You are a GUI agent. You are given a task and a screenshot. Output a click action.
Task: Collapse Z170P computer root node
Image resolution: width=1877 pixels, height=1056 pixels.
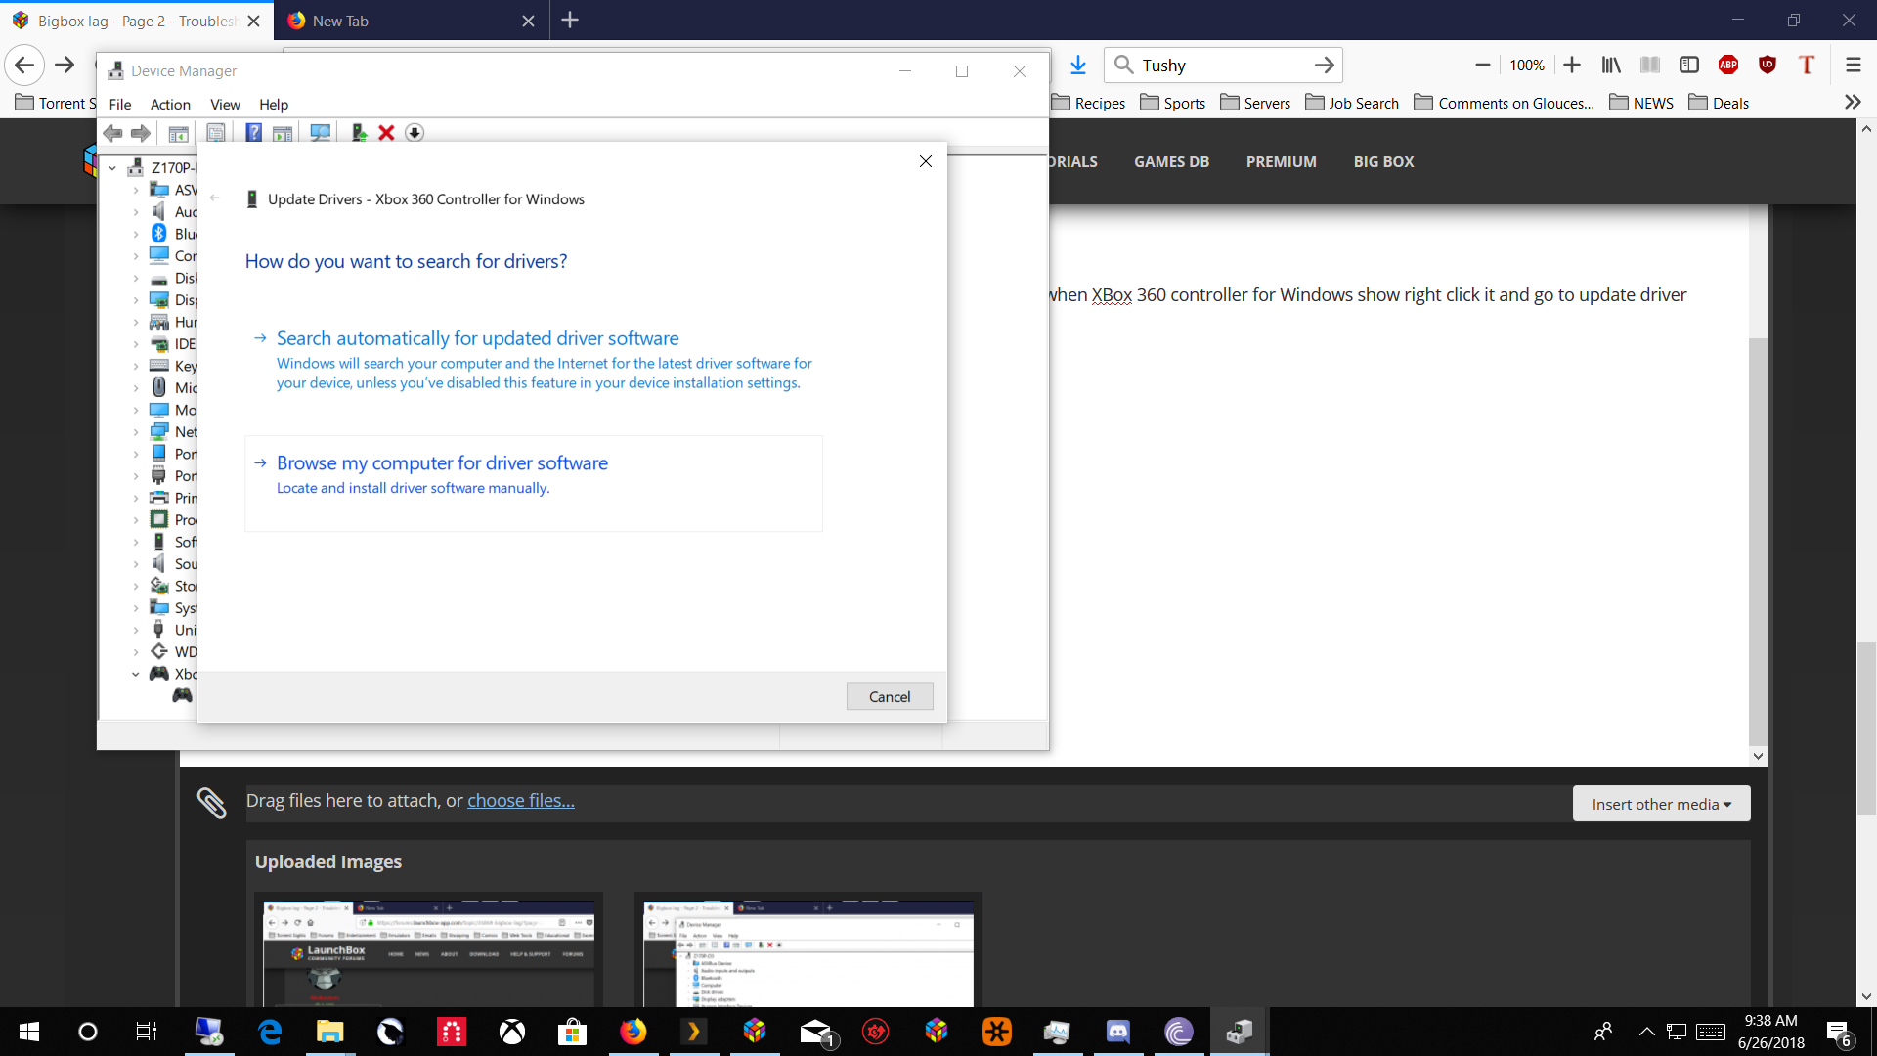click(x=113, y=168)
